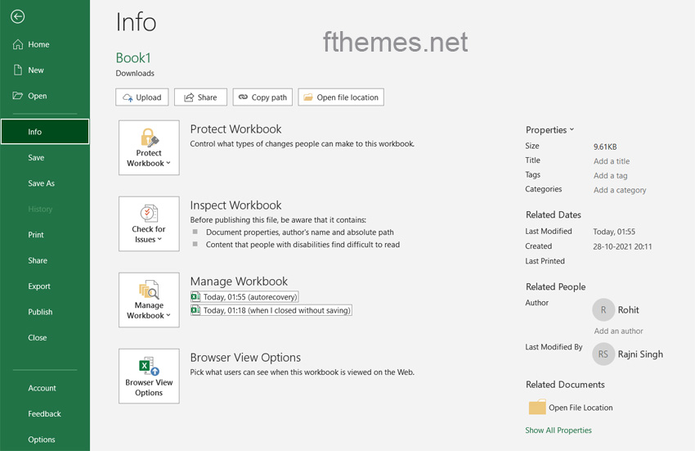Image resolution: width=695 pixels, height=451 pixels.
Task: Open the Print page from sidebar
Action: (x=36, y=235)
